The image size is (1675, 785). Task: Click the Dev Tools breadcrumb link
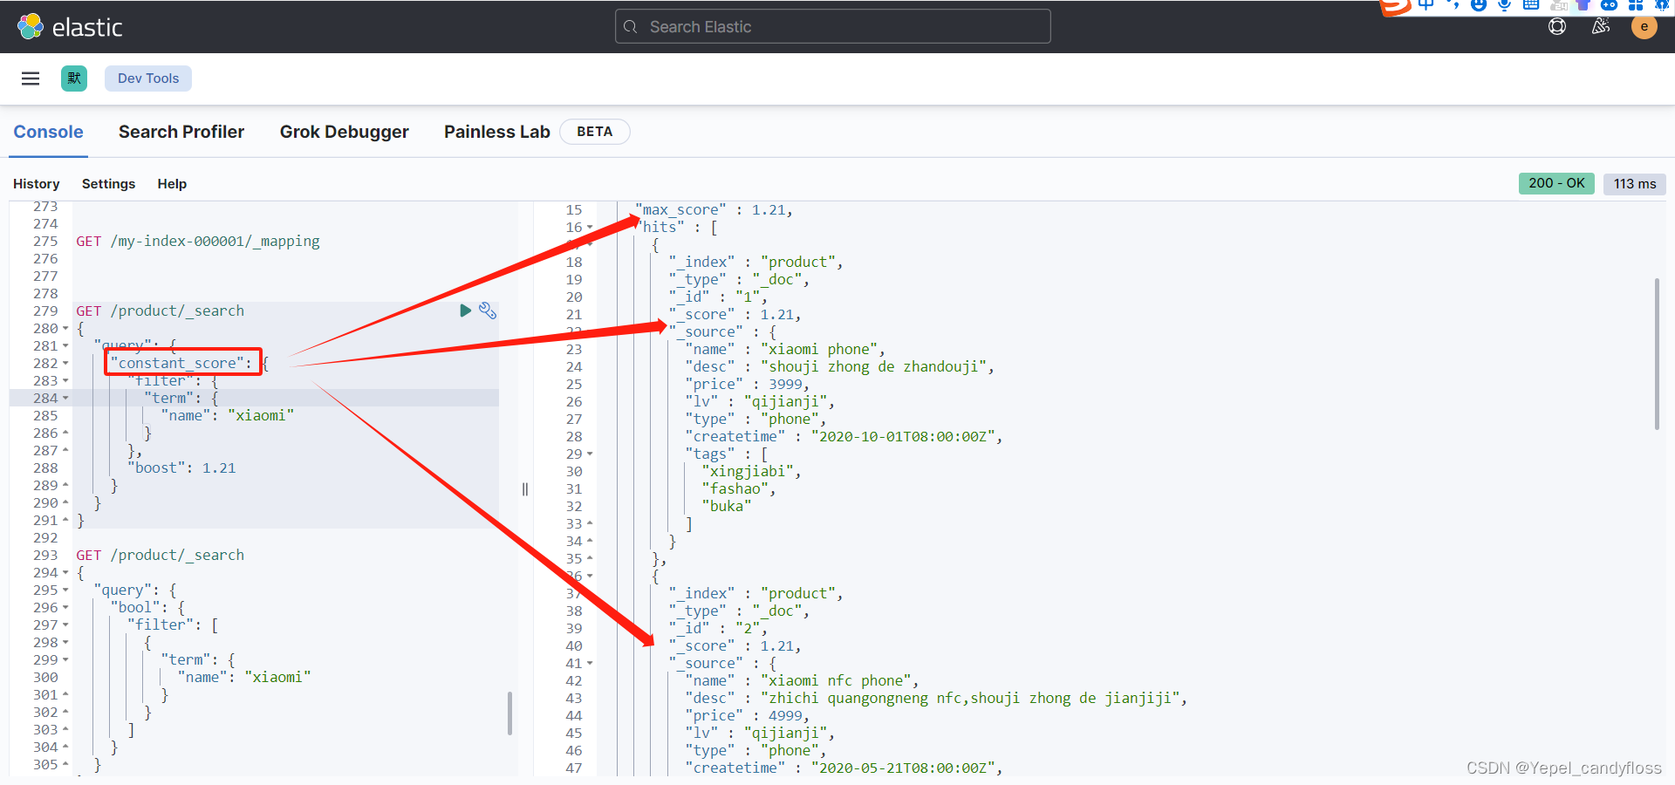(x=147, y=78)
